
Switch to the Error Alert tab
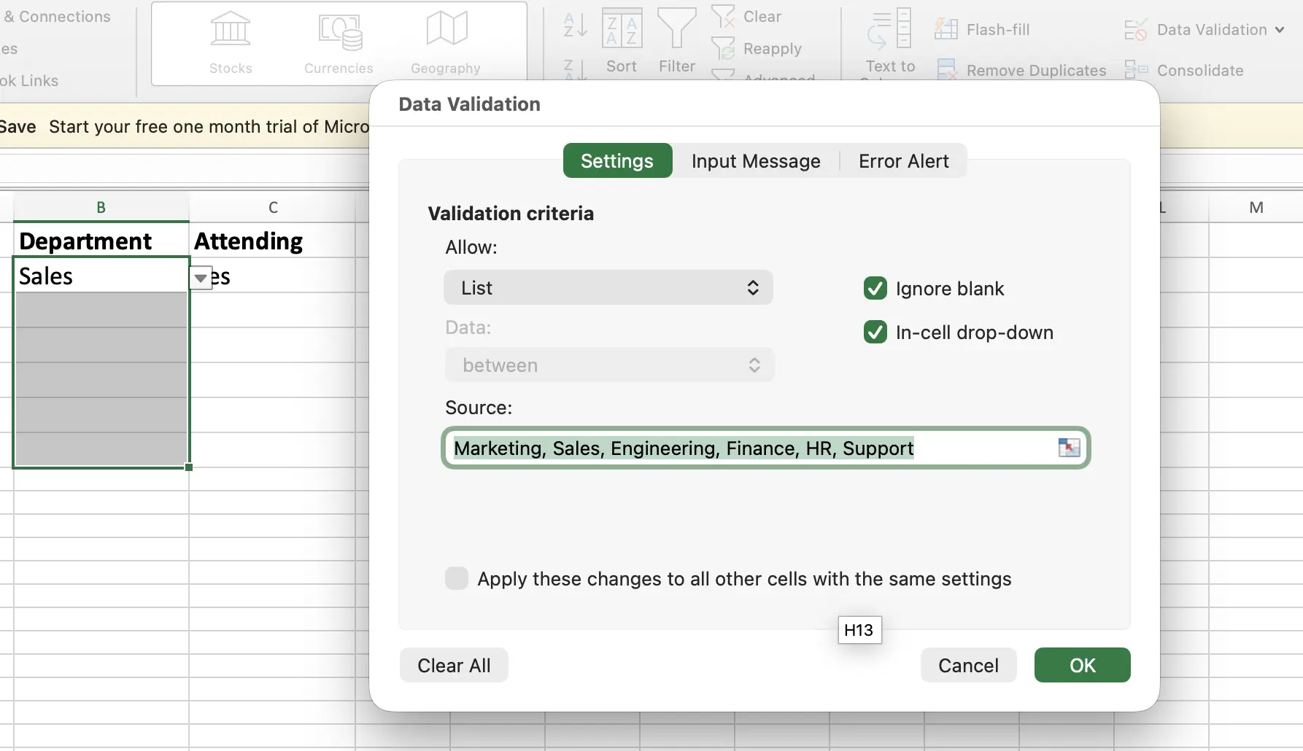click(903, 161)
